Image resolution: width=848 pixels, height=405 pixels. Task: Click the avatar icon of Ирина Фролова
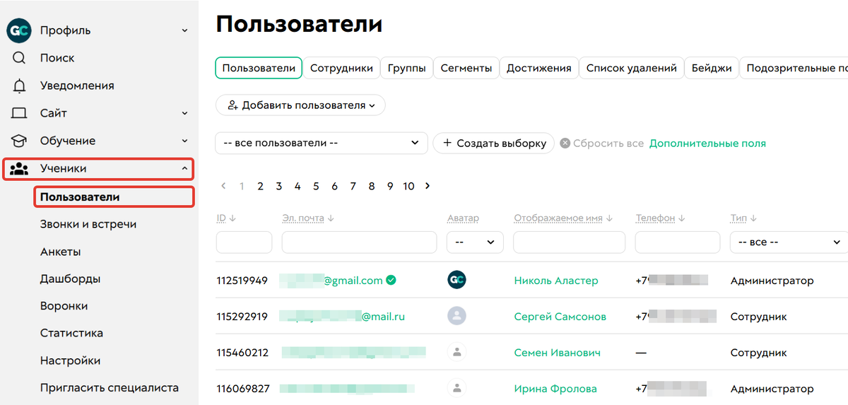coord(457,388)
